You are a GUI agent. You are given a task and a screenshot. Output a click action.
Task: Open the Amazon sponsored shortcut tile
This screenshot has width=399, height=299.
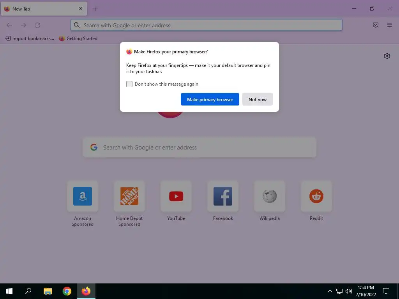pyautogui.click(x=83, y=196)
